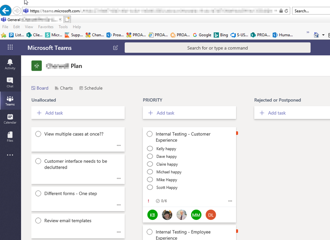The height and width of the screenshot is (240, 330).
Task: Open the View menu
Action: 29,27
